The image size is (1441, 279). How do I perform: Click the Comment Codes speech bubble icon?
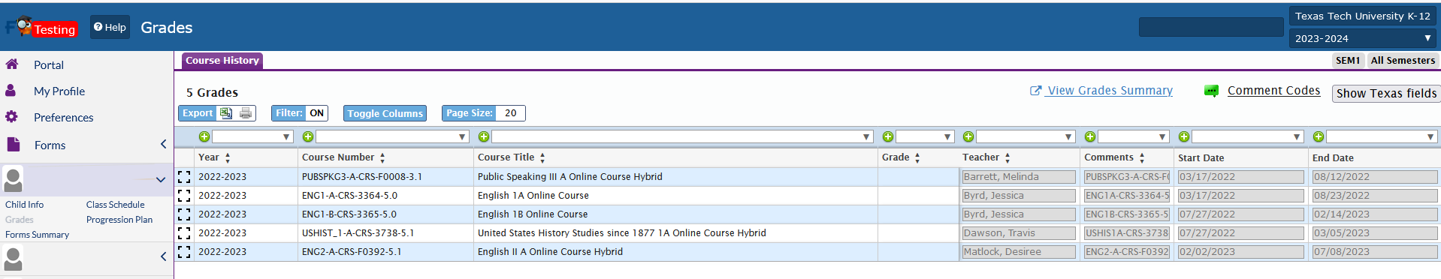tap(1211, 91)
